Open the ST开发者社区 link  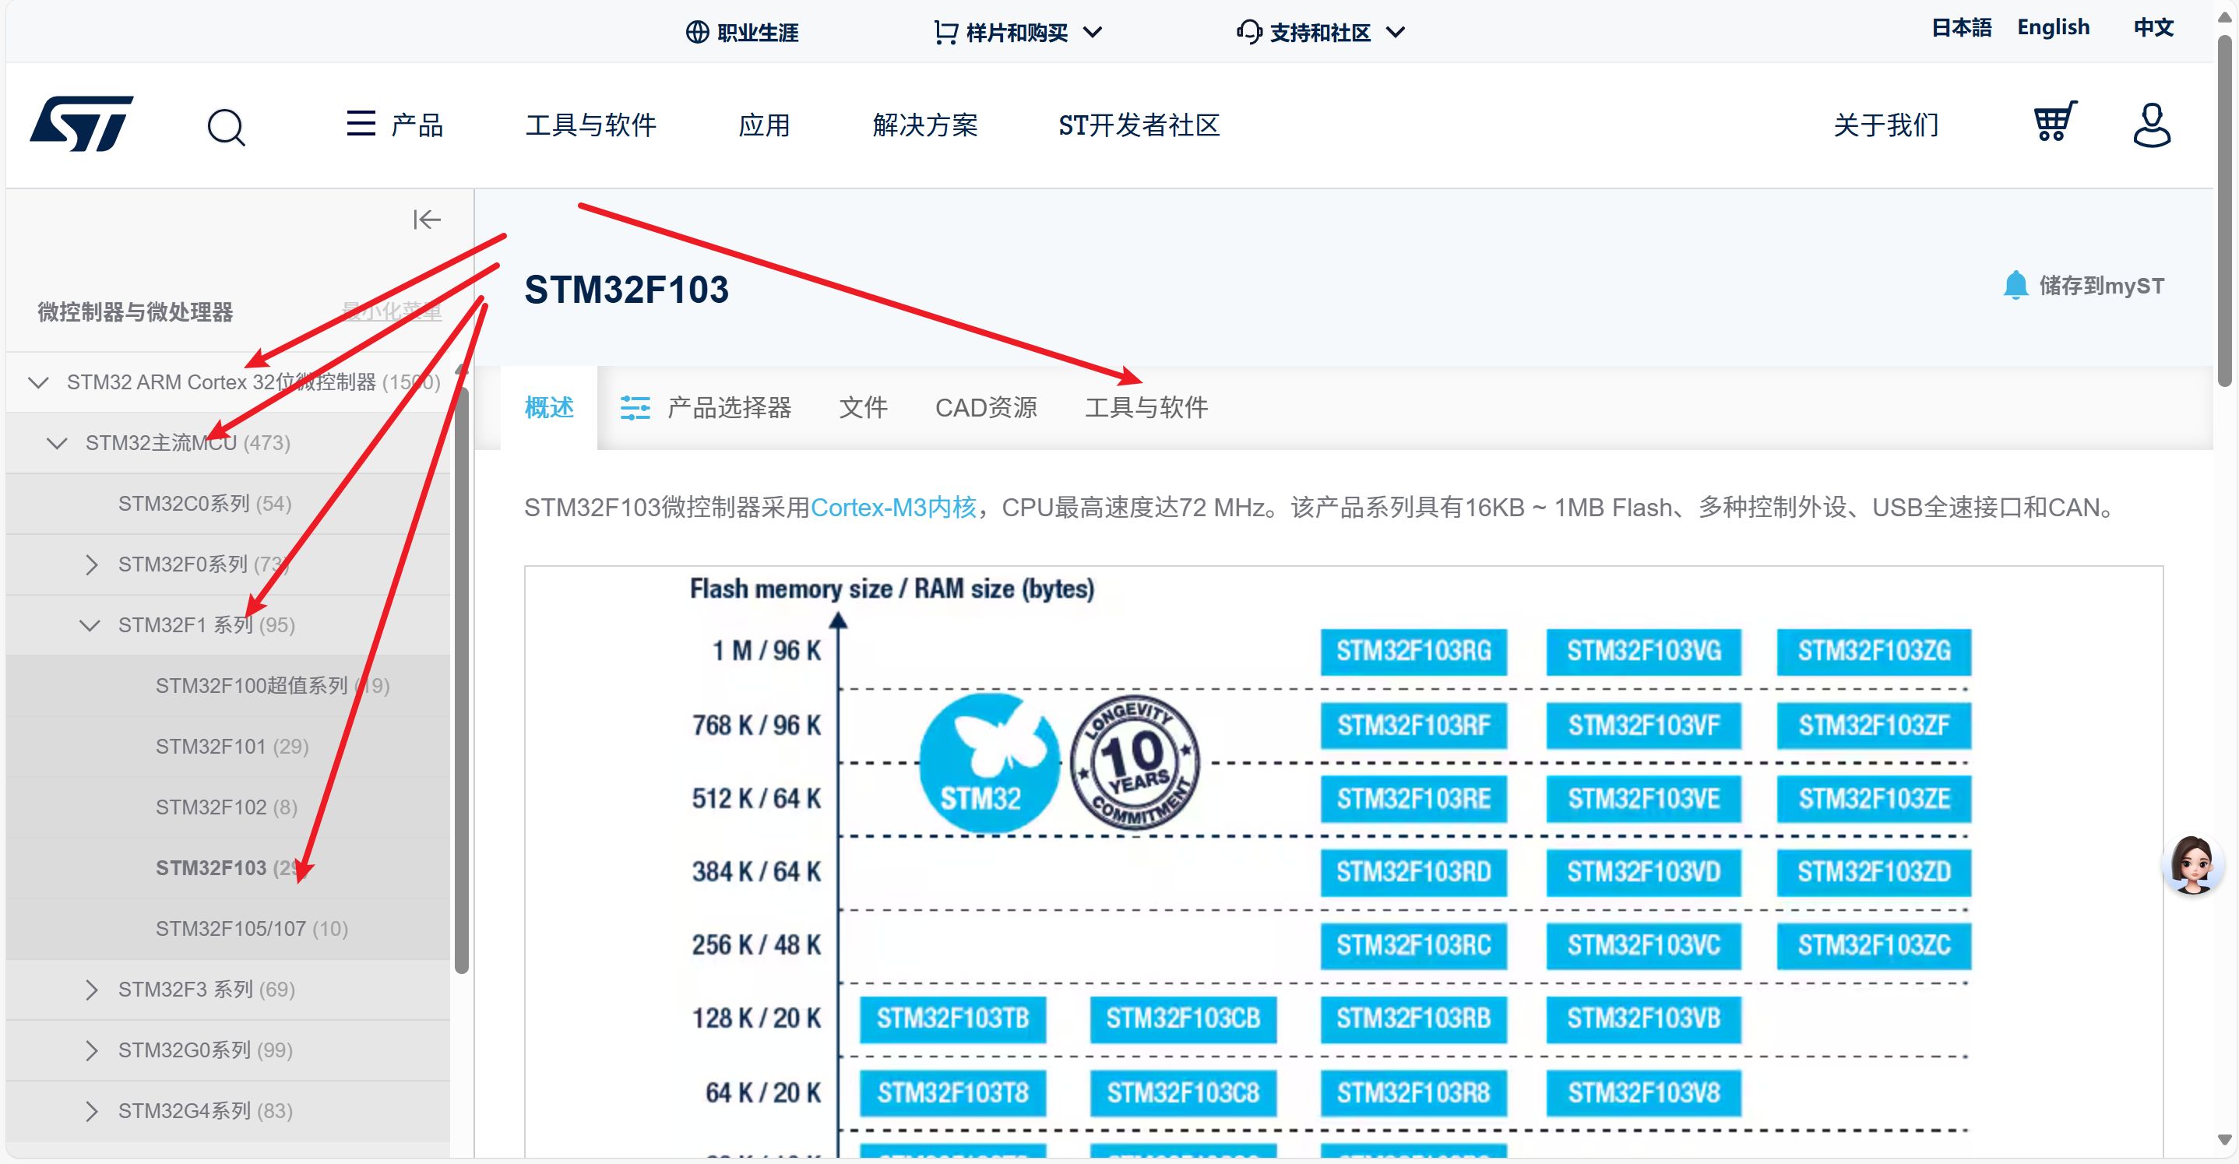pos(1139,125)
